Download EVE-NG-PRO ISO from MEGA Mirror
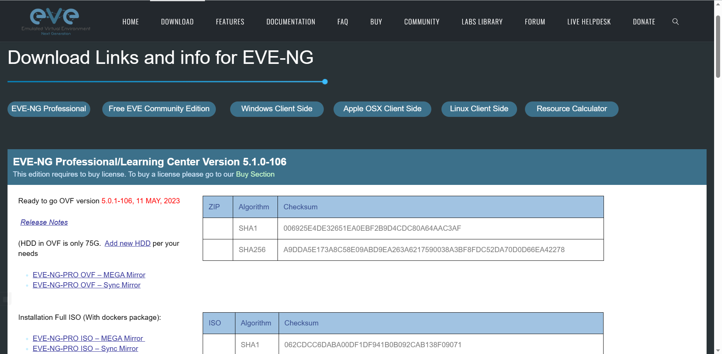Viewport: 722px width, 354px height. (x=89, y=338)
